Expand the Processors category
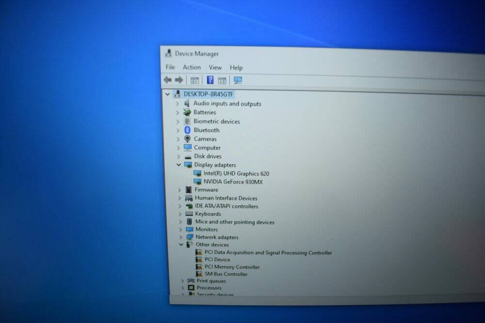The width and height of the screenshot is (485, 323). [x=182, y=288]
